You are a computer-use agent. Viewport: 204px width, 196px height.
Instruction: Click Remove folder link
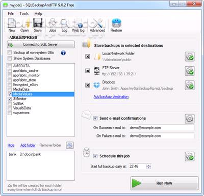50,145
